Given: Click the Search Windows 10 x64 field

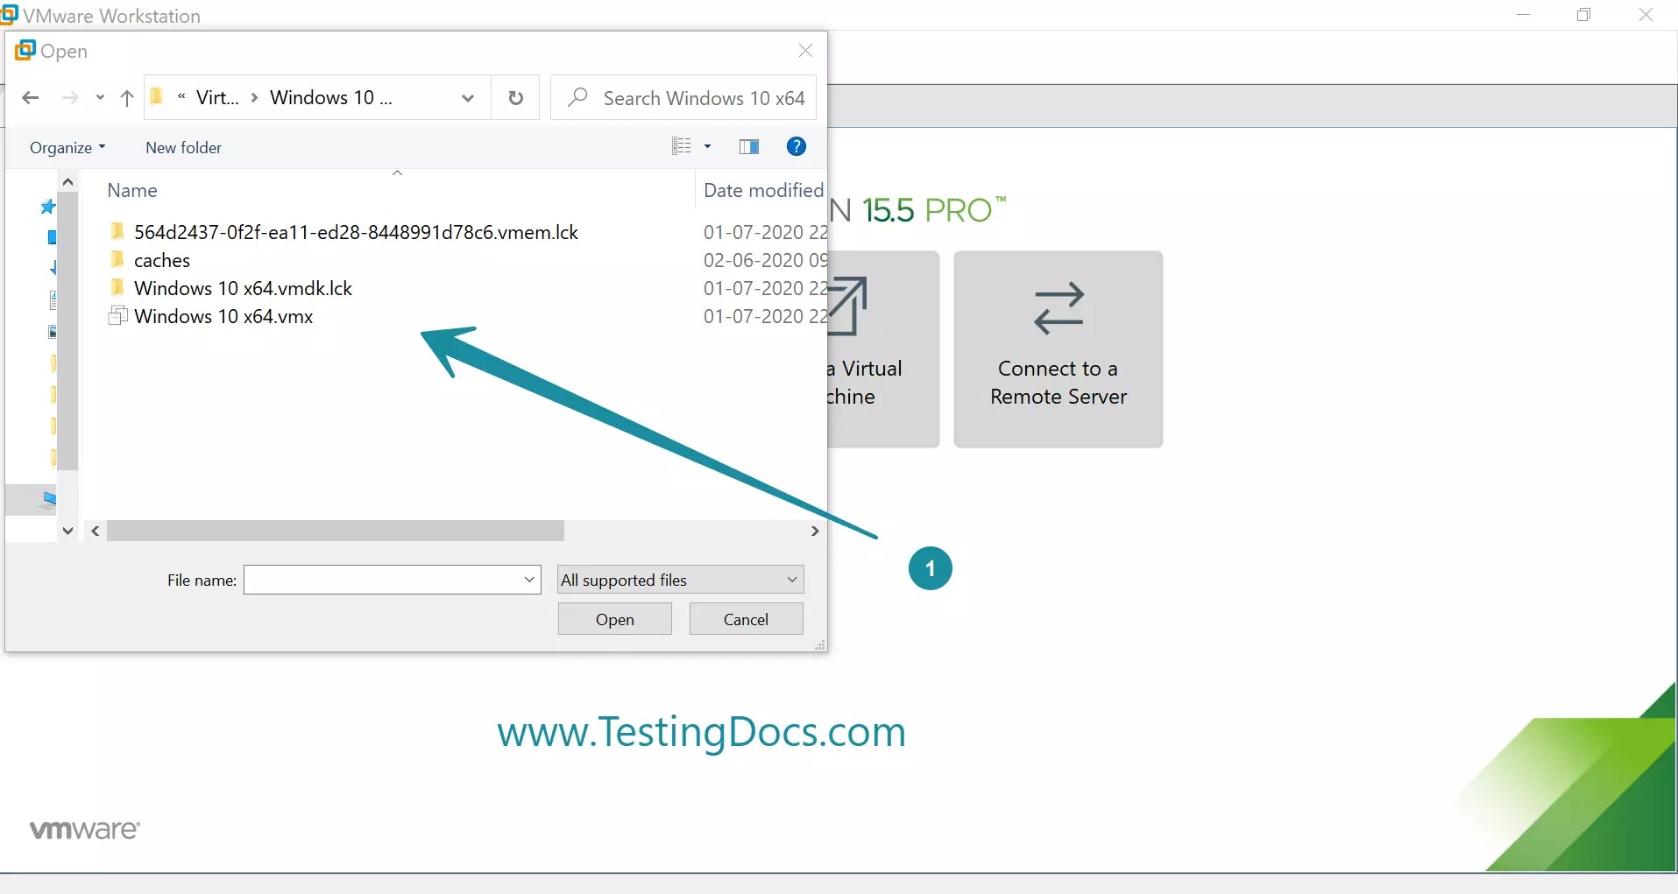Looking at the screenshot, I should 683,98.
